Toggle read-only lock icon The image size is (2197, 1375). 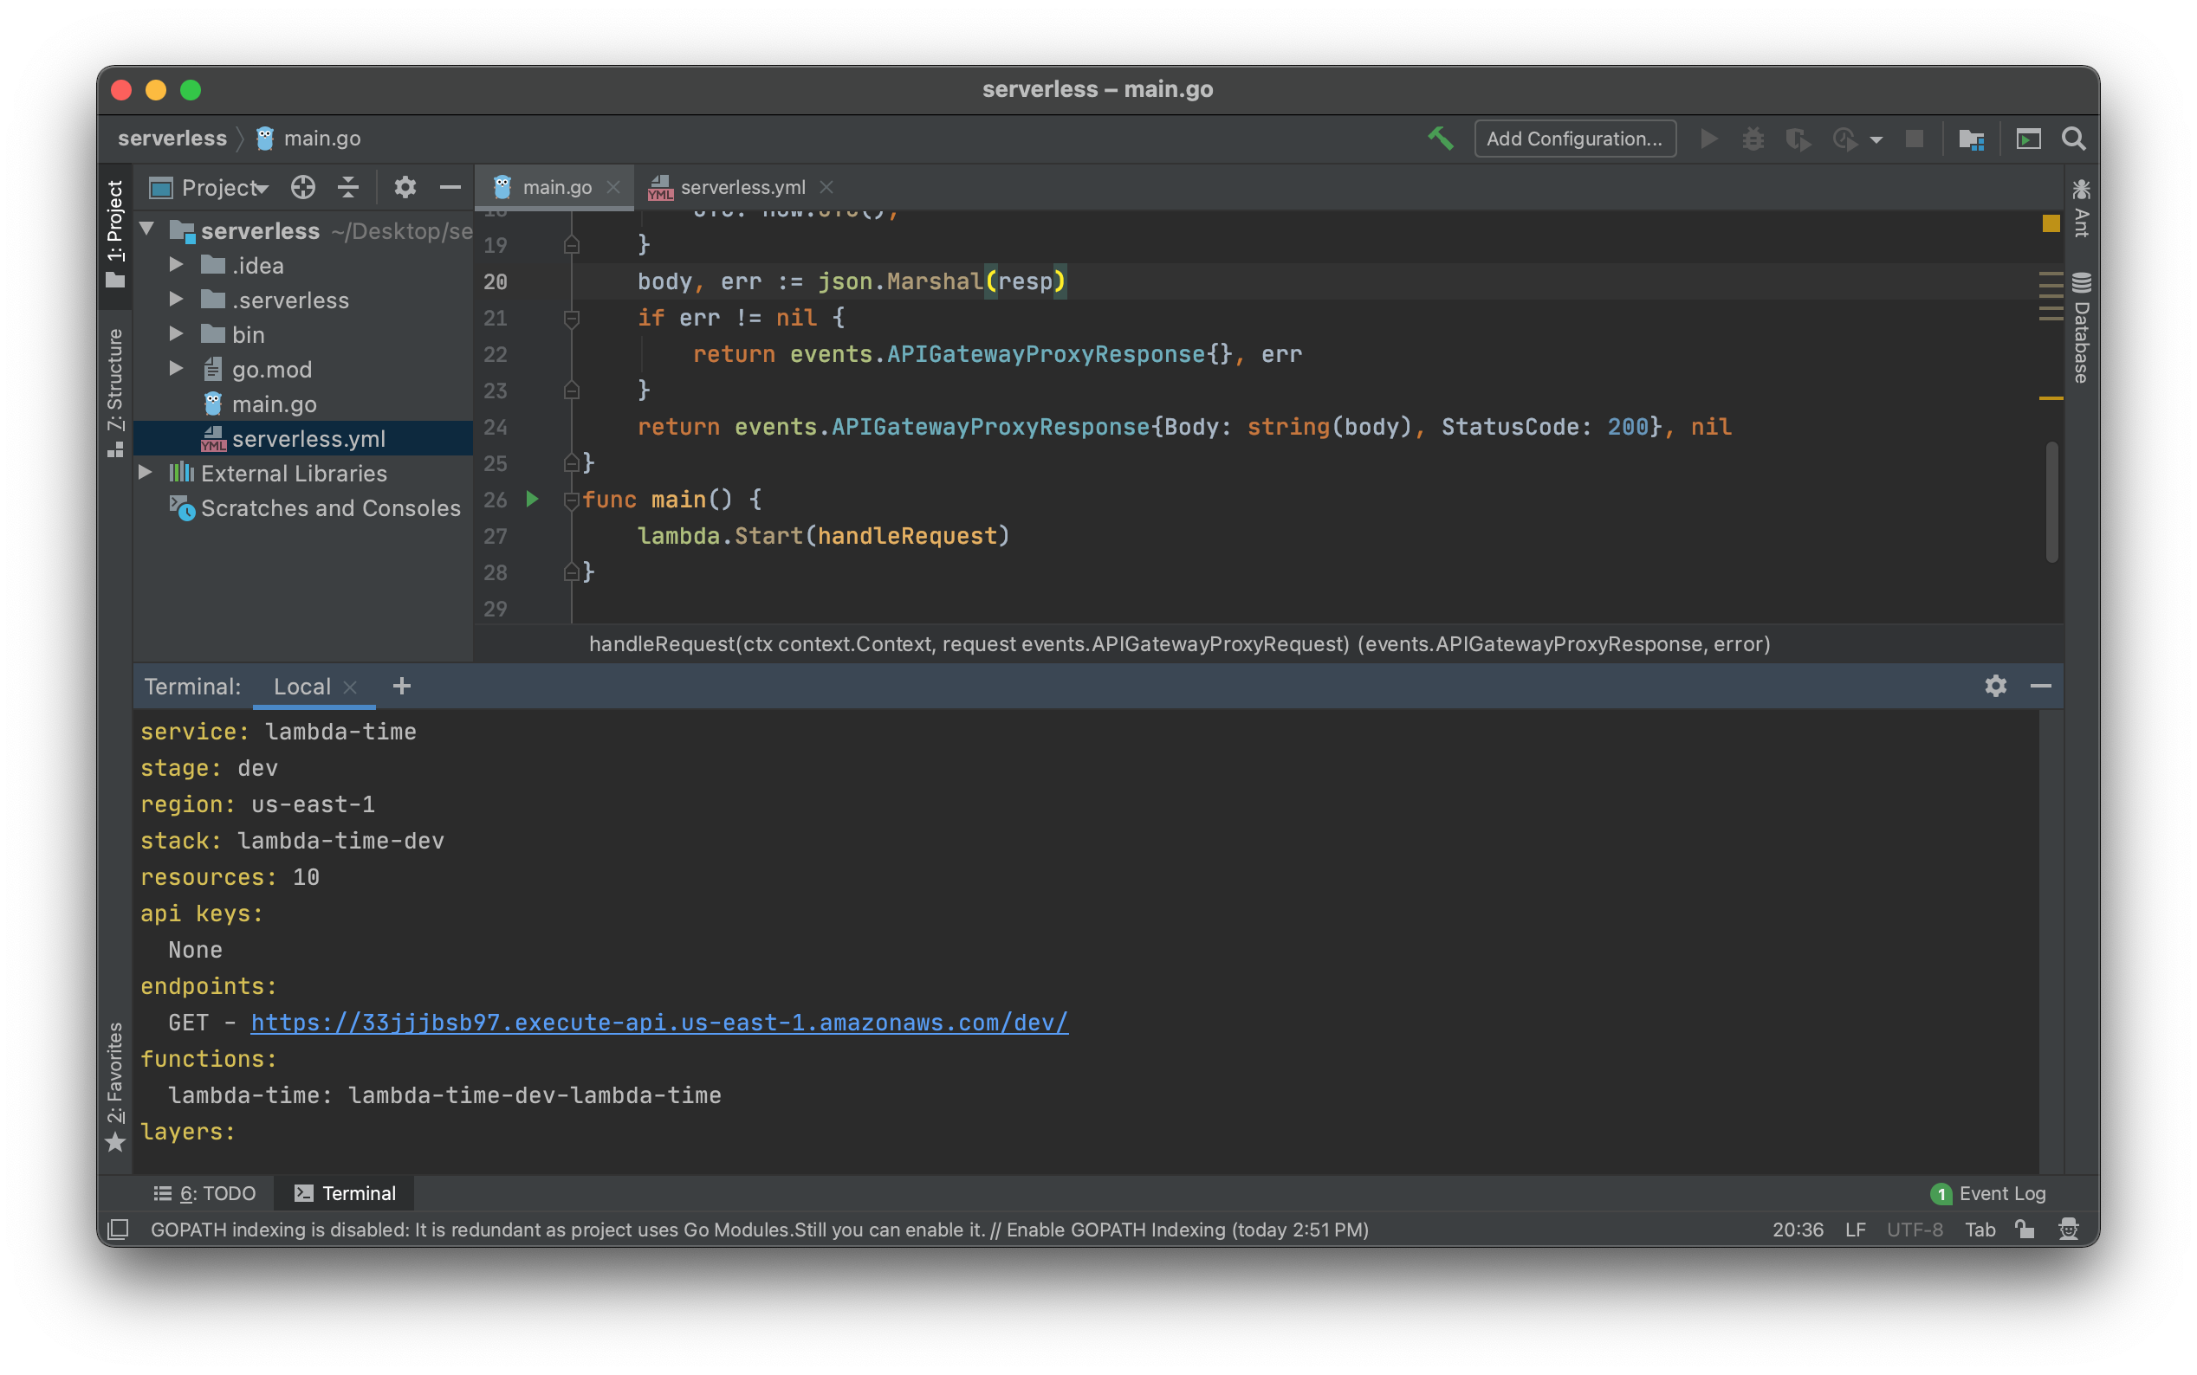coord(2024,1230)
